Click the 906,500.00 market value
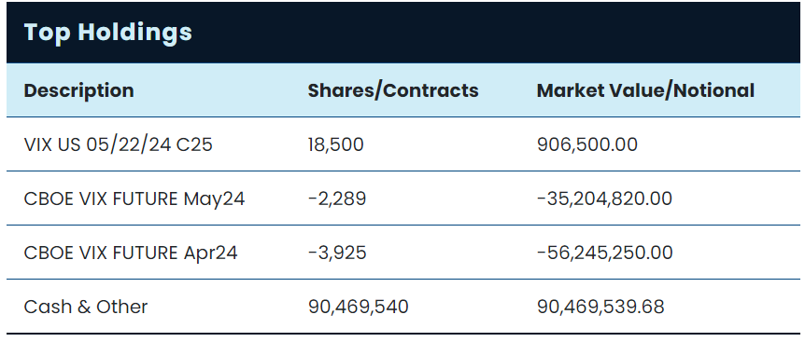Viewport: 805px width, 342px height. [x=587, y=144]
